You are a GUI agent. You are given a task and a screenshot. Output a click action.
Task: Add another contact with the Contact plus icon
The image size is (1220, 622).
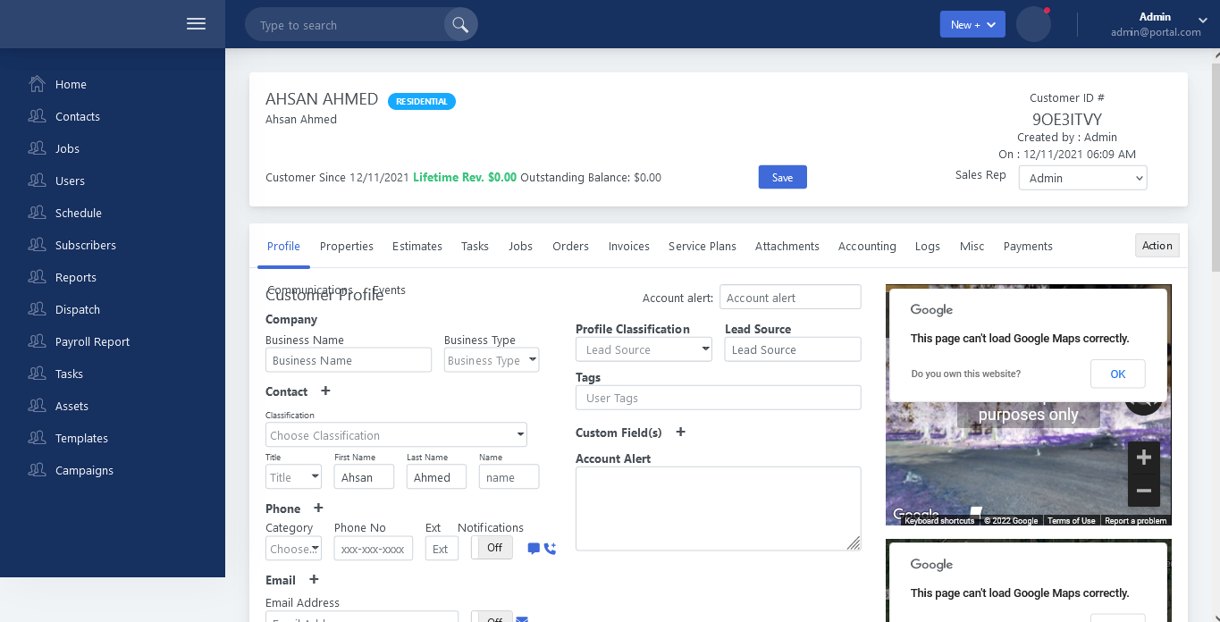[325, 391]
